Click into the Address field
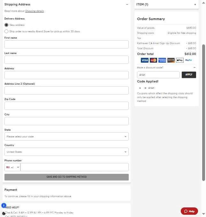 (x=66, y=75)
